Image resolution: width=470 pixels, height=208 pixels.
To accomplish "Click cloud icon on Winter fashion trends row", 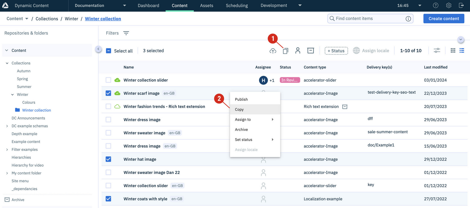I will click(117, 106).
